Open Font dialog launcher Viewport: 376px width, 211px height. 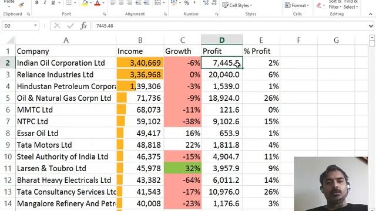point(104,14)
